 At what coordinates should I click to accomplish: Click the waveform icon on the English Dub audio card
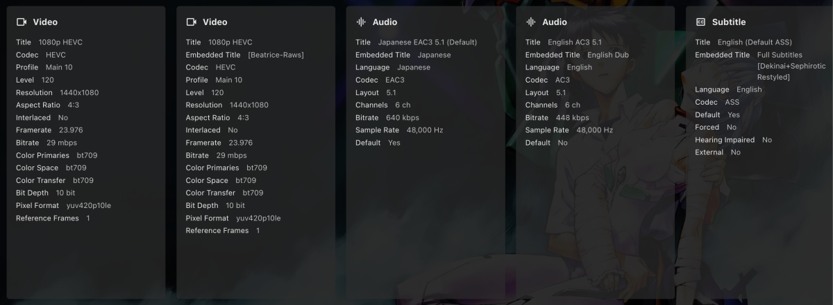(531, 22)
